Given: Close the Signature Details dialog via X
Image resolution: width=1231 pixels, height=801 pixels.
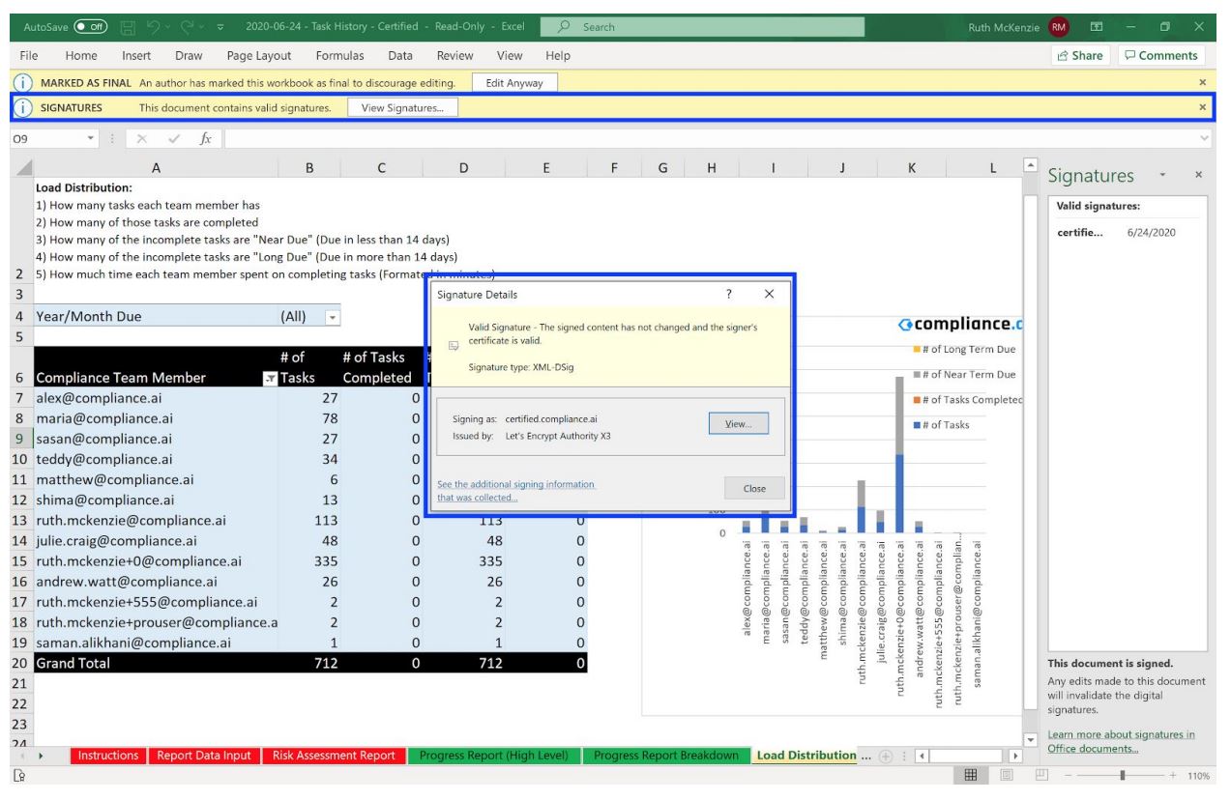Looking at the screenshot, I should click(x=769, y=294).
